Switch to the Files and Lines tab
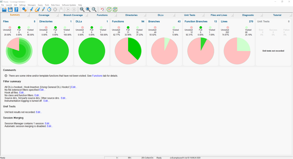293x159 pixels. pos(219,15)
